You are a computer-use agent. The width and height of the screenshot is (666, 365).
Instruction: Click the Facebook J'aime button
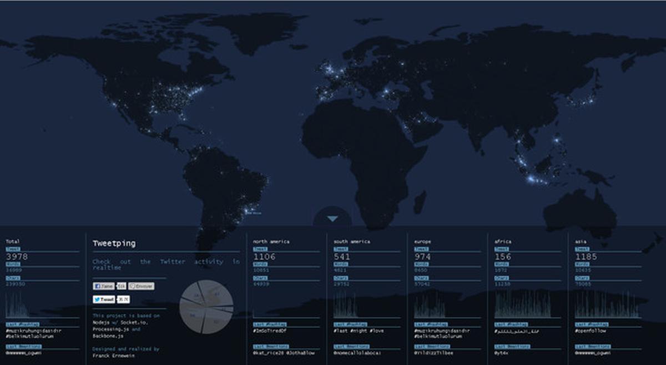104,286
